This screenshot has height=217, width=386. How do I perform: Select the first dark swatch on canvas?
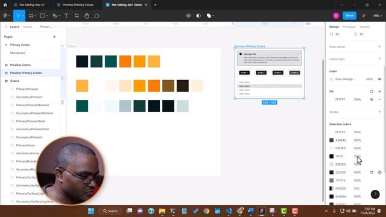click(x=82, y=61)
